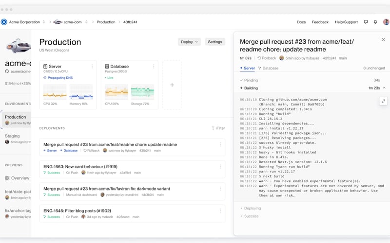Open options for the ENG-1663 deployment

[x=220, y=166]
